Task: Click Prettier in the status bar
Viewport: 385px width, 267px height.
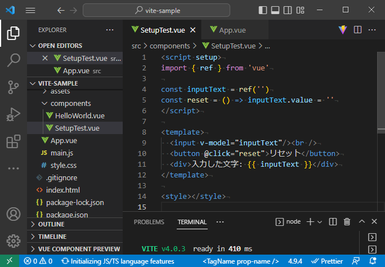Action: (327, 261)
